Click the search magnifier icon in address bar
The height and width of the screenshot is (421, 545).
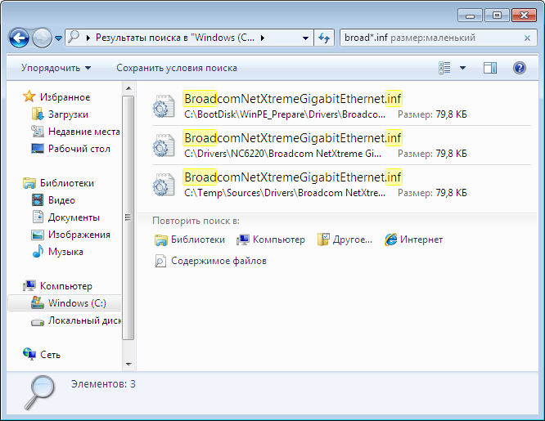(74, 37)
